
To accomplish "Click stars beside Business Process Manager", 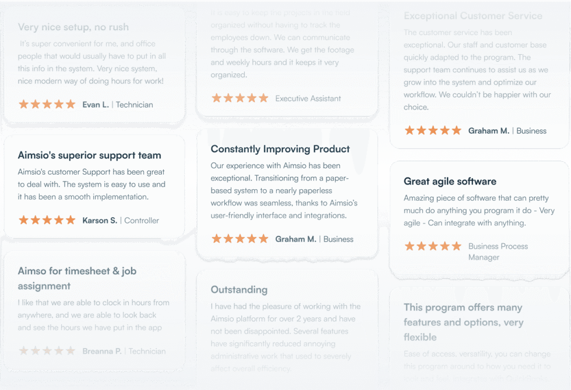I will point(433,246).
